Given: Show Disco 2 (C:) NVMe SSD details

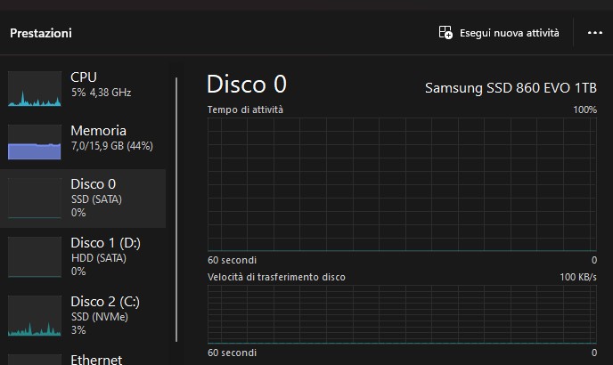Looking at the screenshot, I should coord(105,315).
